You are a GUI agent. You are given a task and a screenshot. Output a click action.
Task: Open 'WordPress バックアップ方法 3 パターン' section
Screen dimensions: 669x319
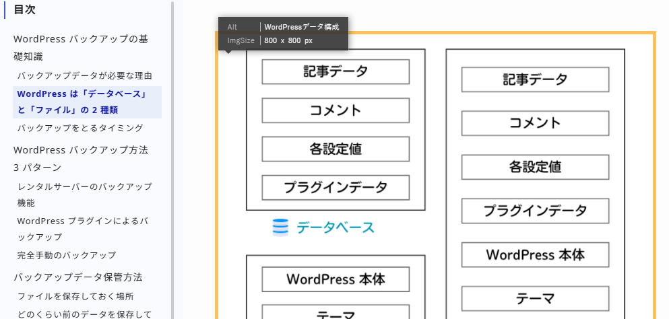[x=81, y=159]
